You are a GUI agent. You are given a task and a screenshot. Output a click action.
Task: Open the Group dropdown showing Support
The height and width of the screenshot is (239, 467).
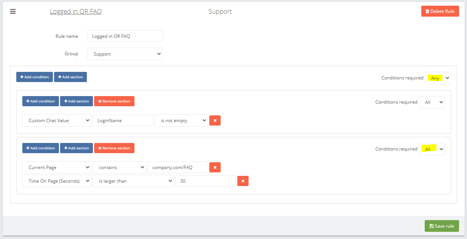point(125,54)
